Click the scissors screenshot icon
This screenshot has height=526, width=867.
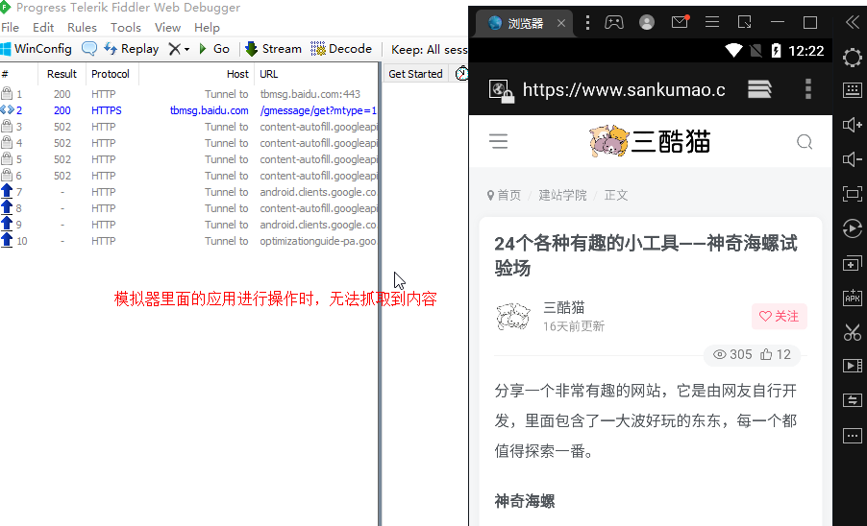(852, 332)
